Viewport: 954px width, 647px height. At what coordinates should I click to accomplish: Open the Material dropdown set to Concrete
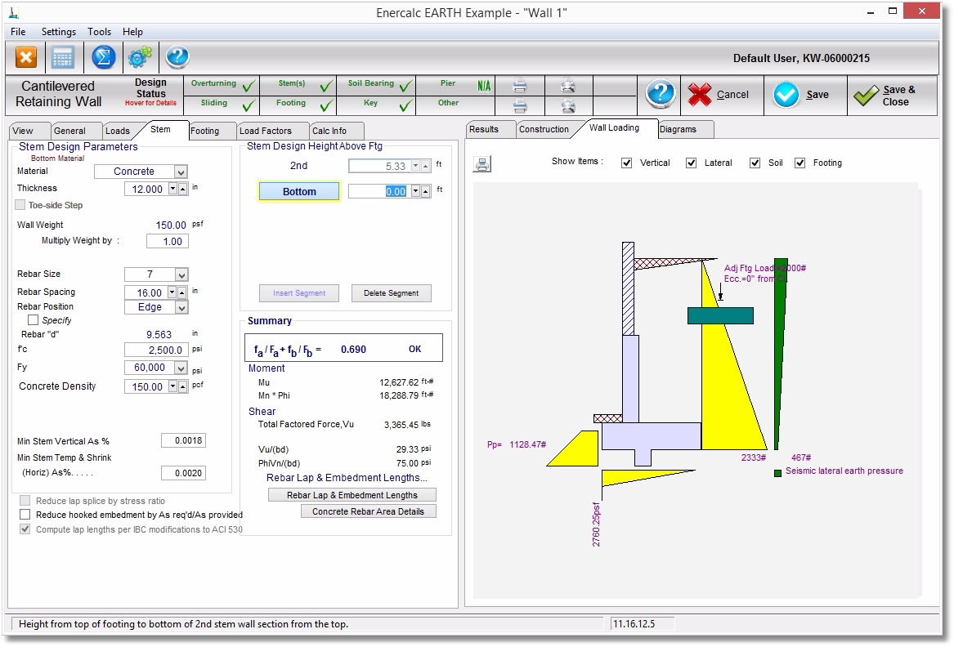(x=181, y=172)
